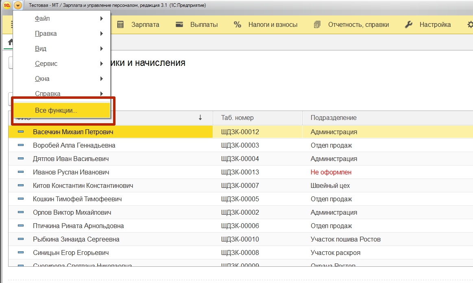Open the Отчетность, справки section
This screenshot has width=473, height=283.
click(358, 25)
